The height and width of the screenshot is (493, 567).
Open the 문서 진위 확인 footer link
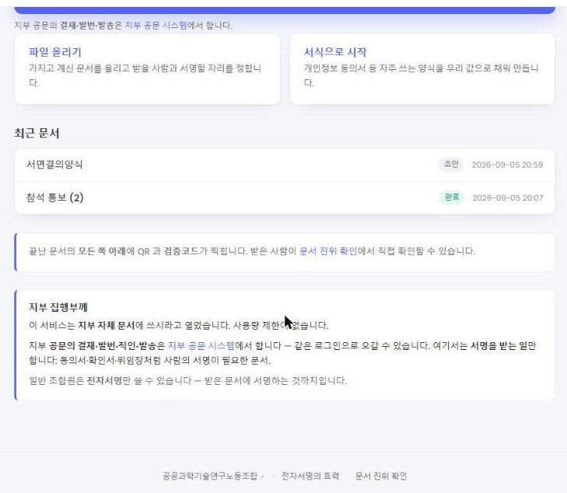click(381, 476)
